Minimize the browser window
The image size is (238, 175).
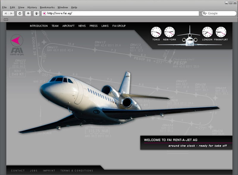(x=227, y=3)
